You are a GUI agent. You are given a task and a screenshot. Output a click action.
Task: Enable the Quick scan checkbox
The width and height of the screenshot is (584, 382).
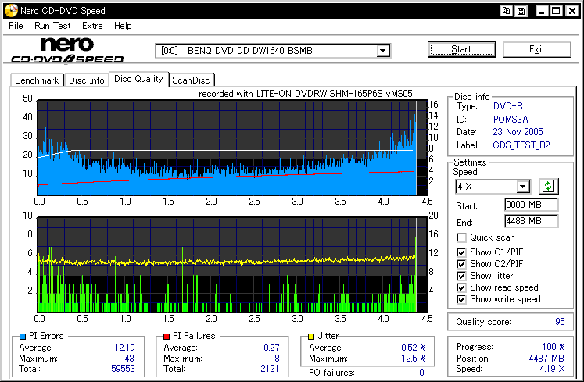pos(462,237)
